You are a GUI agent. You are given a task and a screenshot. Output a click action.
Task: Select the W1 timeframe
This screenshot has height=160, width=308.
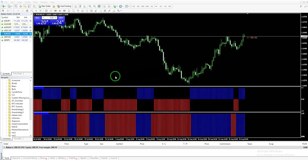point(165,6)
